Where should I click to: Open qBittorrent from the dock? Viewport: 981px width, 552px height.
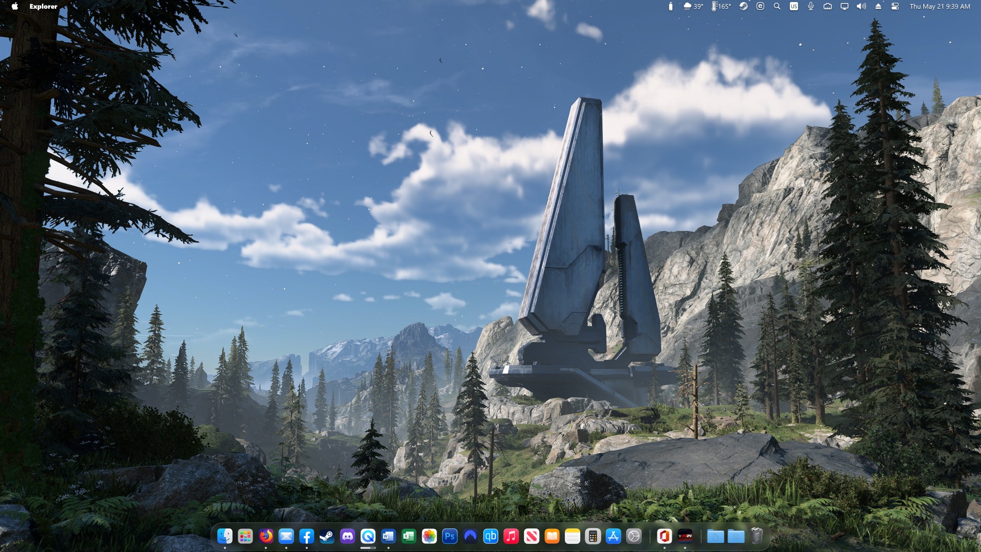click(x=491, y=536)
